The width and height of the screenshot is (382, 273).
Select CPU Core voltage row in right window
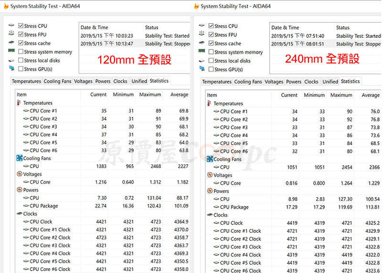click(x=293, y=183)
